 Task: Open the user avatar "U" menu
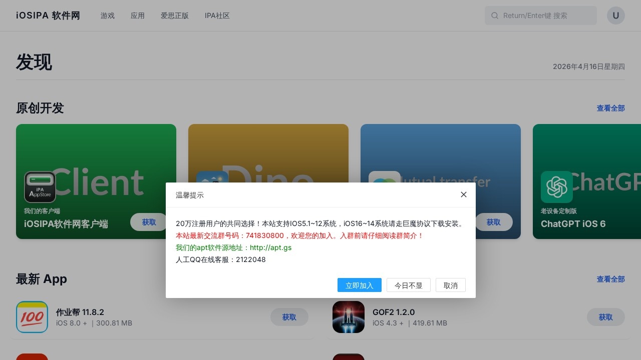pyautogui.click(x=616, y=15)
